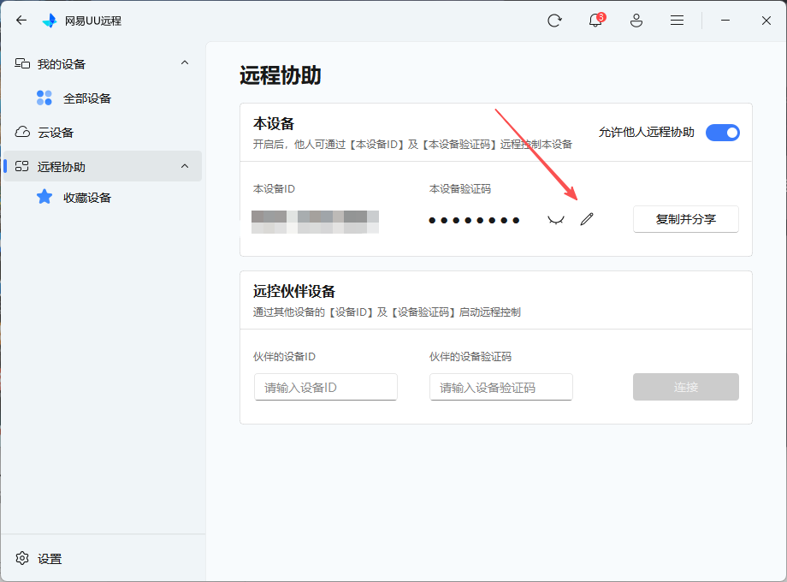Collapse the 远程协助 chevron
787x582 pixels.
point(185,166)
